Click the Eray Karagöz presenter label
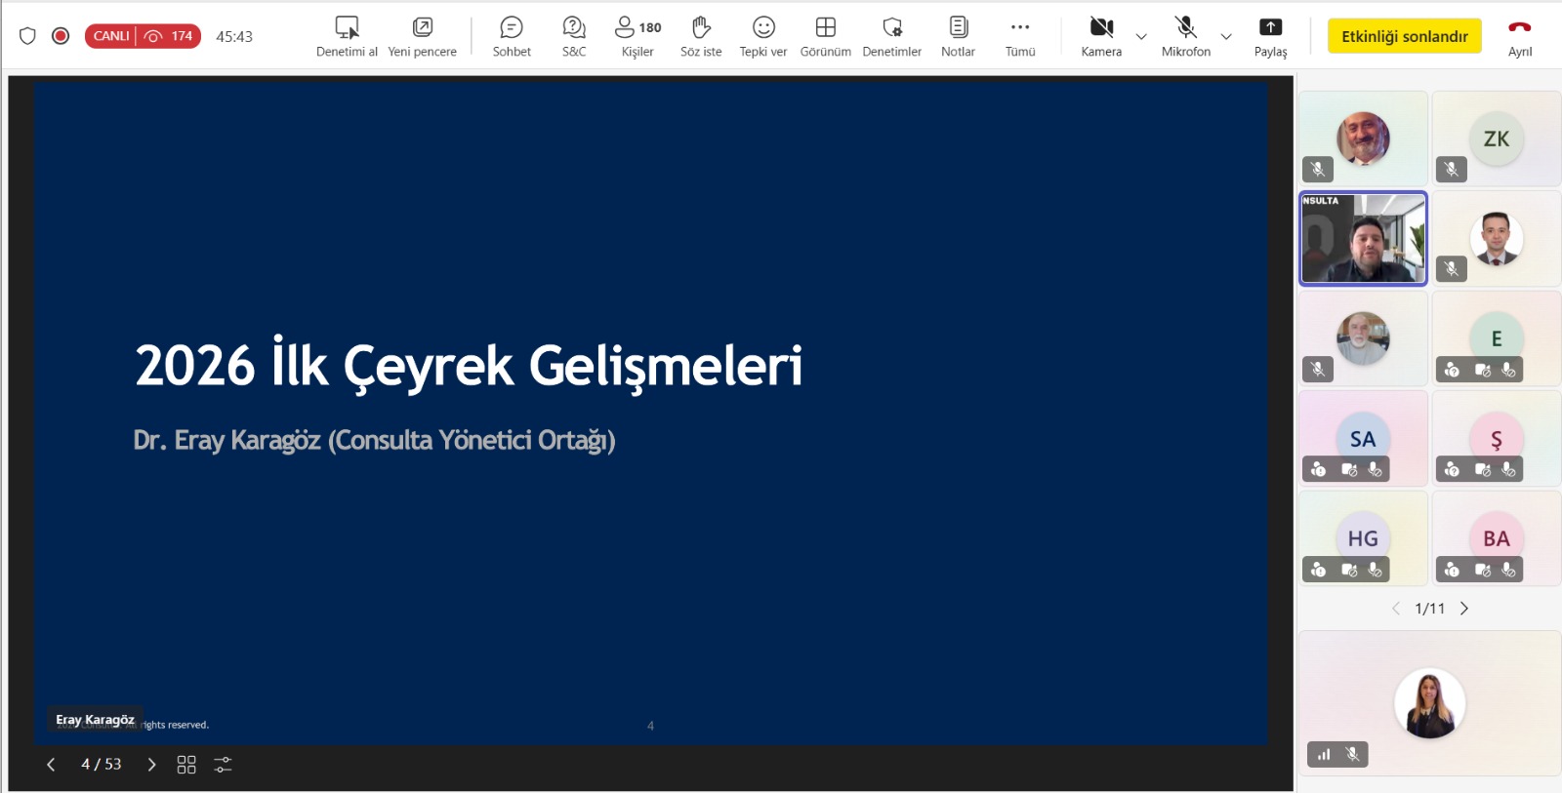 pyautogui.click(x=95, y=720)
